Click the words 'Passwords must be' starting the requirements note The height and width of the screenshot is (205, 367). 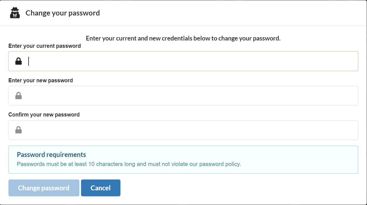click(x=35, y=164)
